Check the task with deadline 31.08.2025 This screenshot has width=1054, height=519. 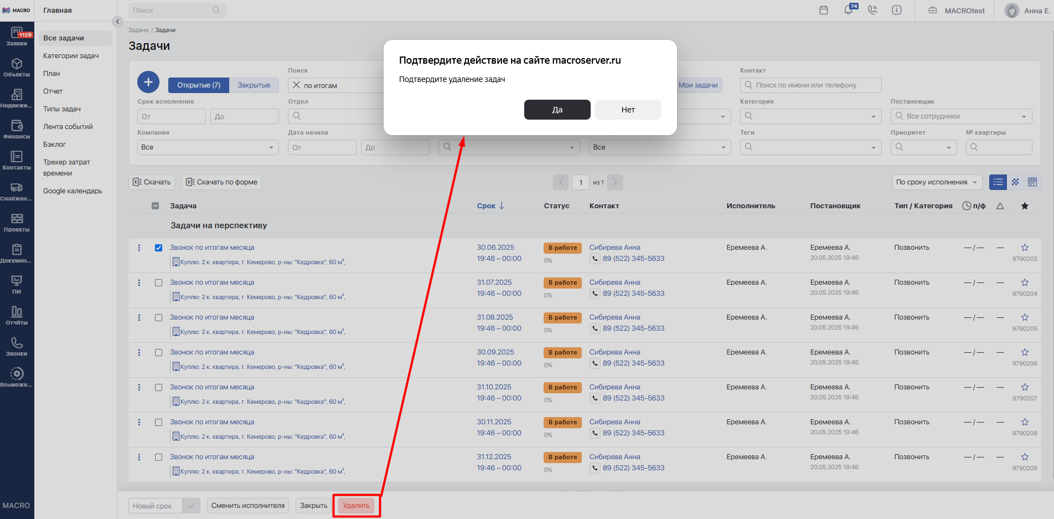159,318
